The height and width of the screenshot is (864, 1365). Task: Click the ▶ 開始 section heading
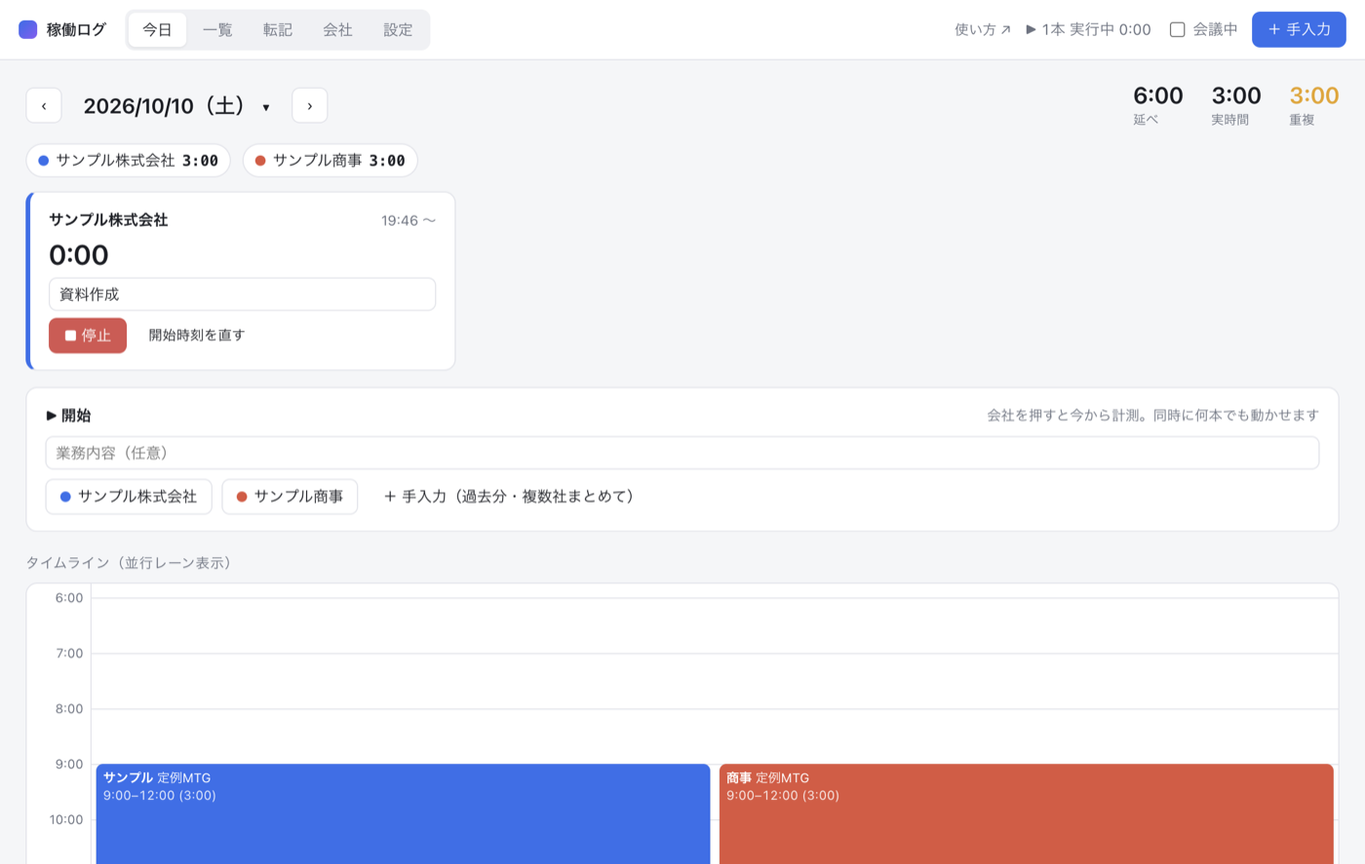tap(68, 416)
